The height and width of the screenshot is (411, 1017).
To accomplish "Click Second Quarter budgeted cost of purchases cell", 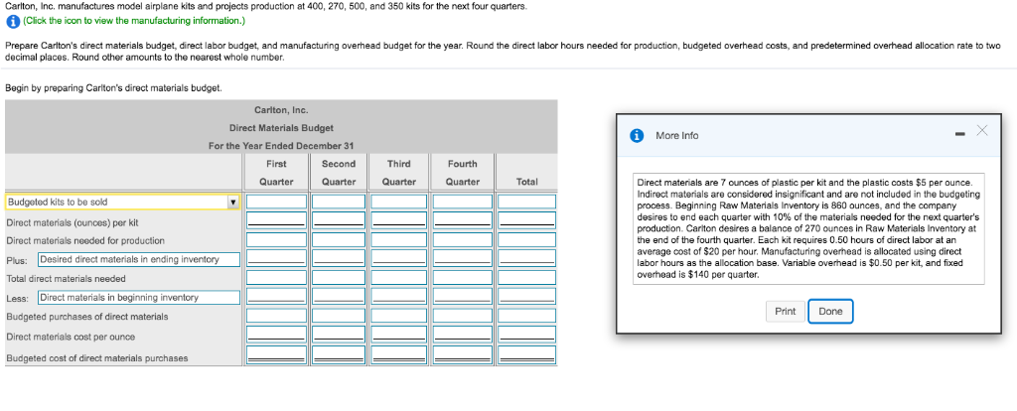I will [x=338, y=355].
